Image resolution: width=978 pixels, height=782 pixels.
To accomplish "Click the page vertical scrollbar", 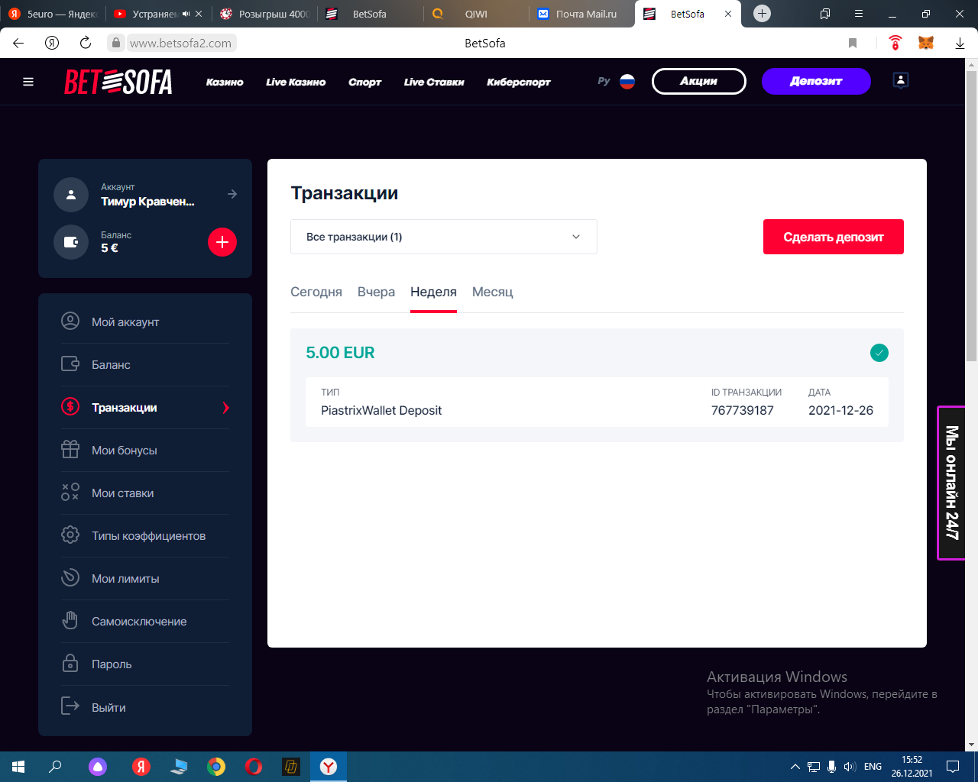I will [x=971, y=215].
